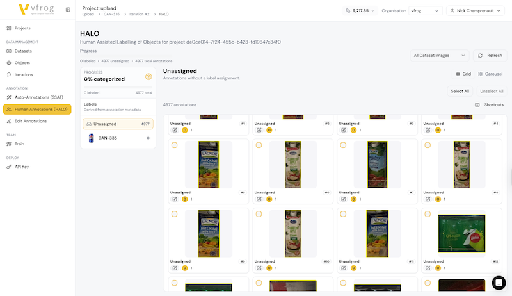Edit annotation #5 pencil icon
Viewport: 512px width, 296px height.
(175, 199)
